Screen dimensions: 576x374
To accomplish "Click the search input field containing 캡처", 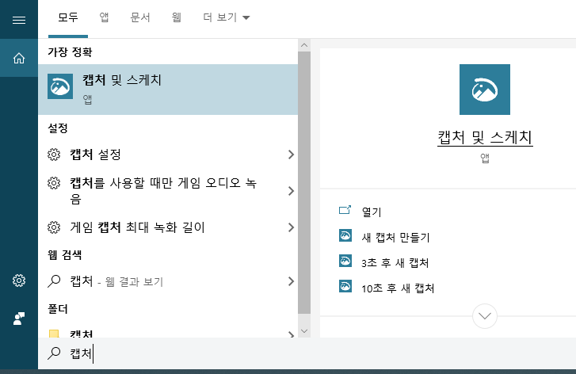I will (307, 353).
